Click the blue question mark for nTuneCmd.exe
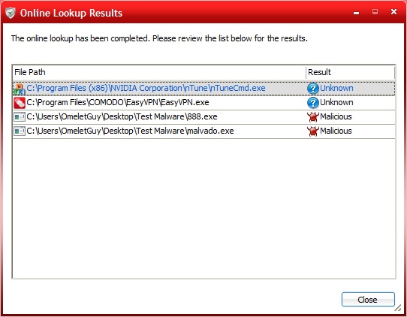Image resolution: width=407 pixels, height=317 pixels. (313, 89)
